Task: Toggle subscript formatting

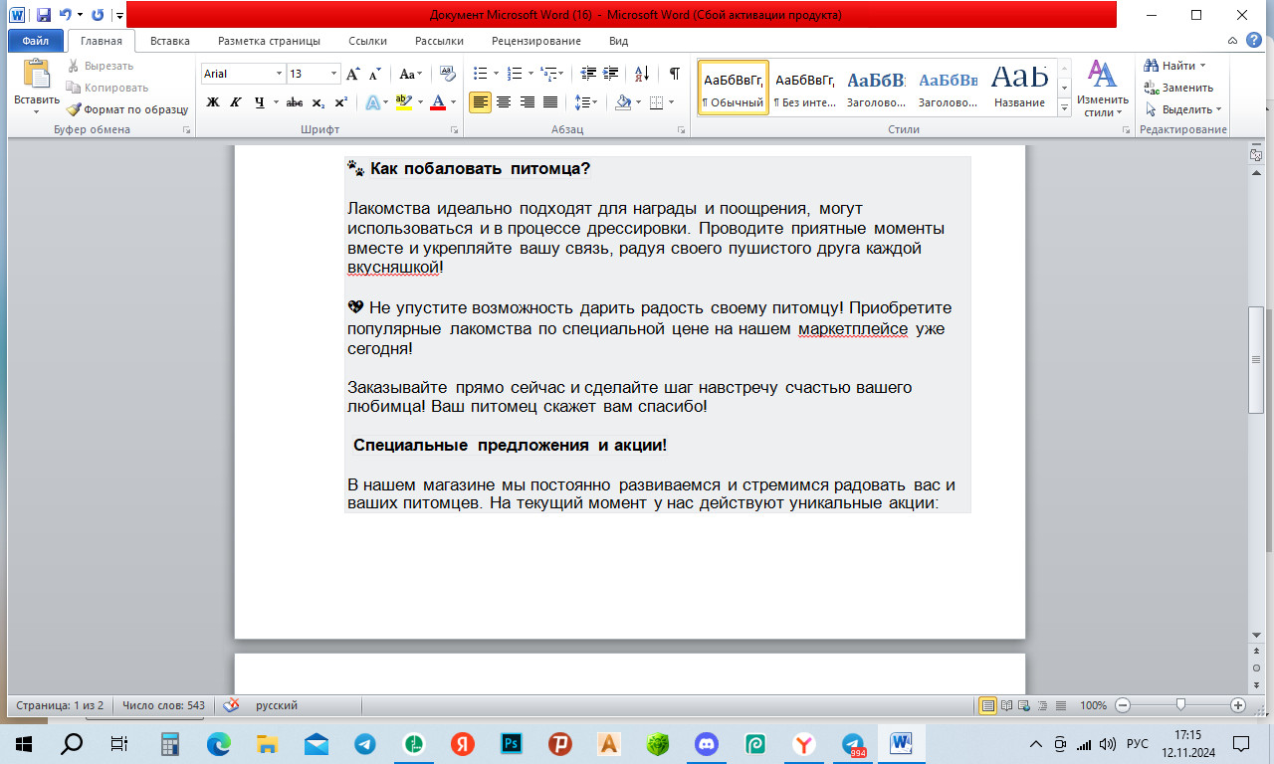Action: (x=318, y=102)
